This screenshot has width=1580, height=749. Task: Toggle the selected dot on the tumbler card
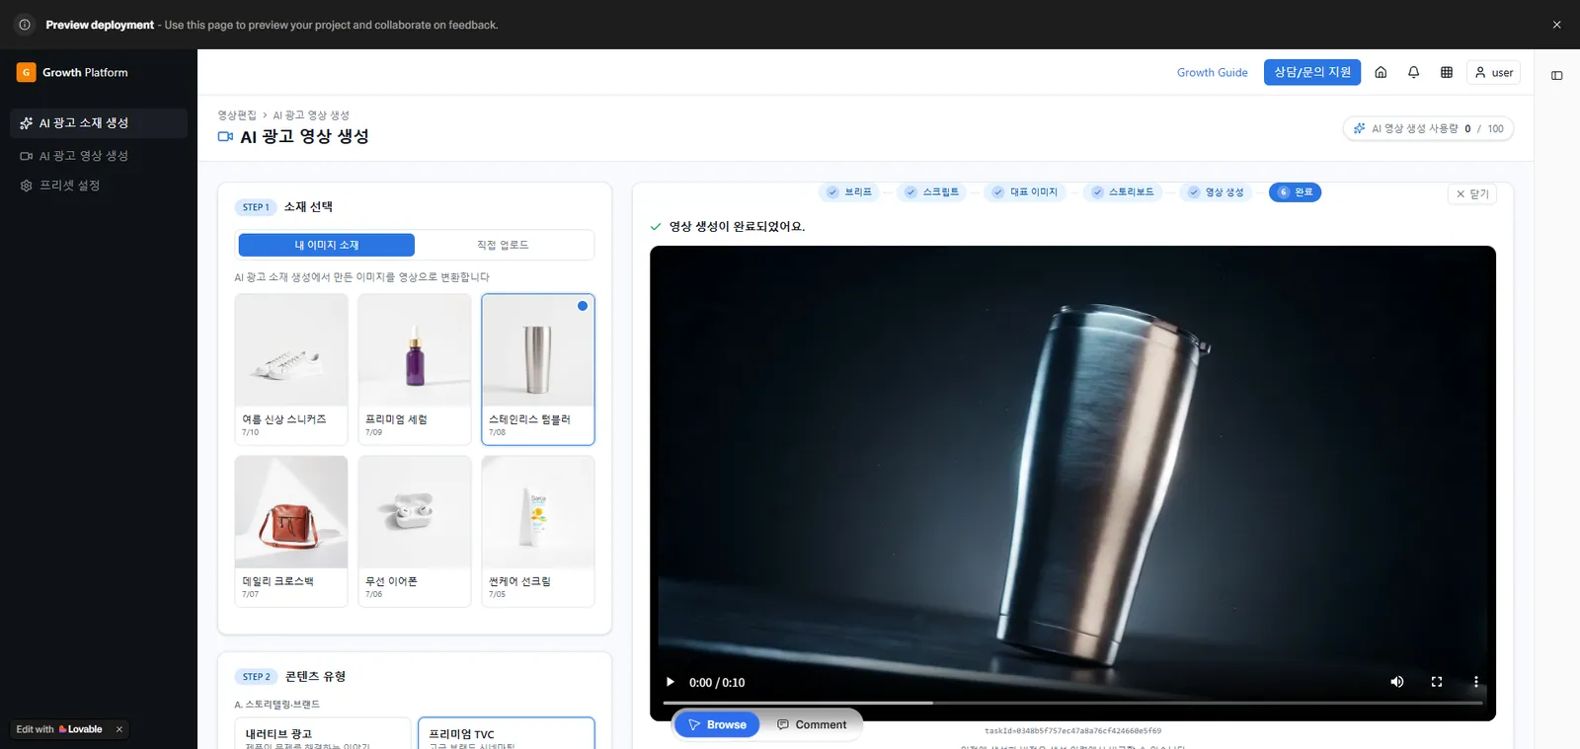(x=583, y=306)
